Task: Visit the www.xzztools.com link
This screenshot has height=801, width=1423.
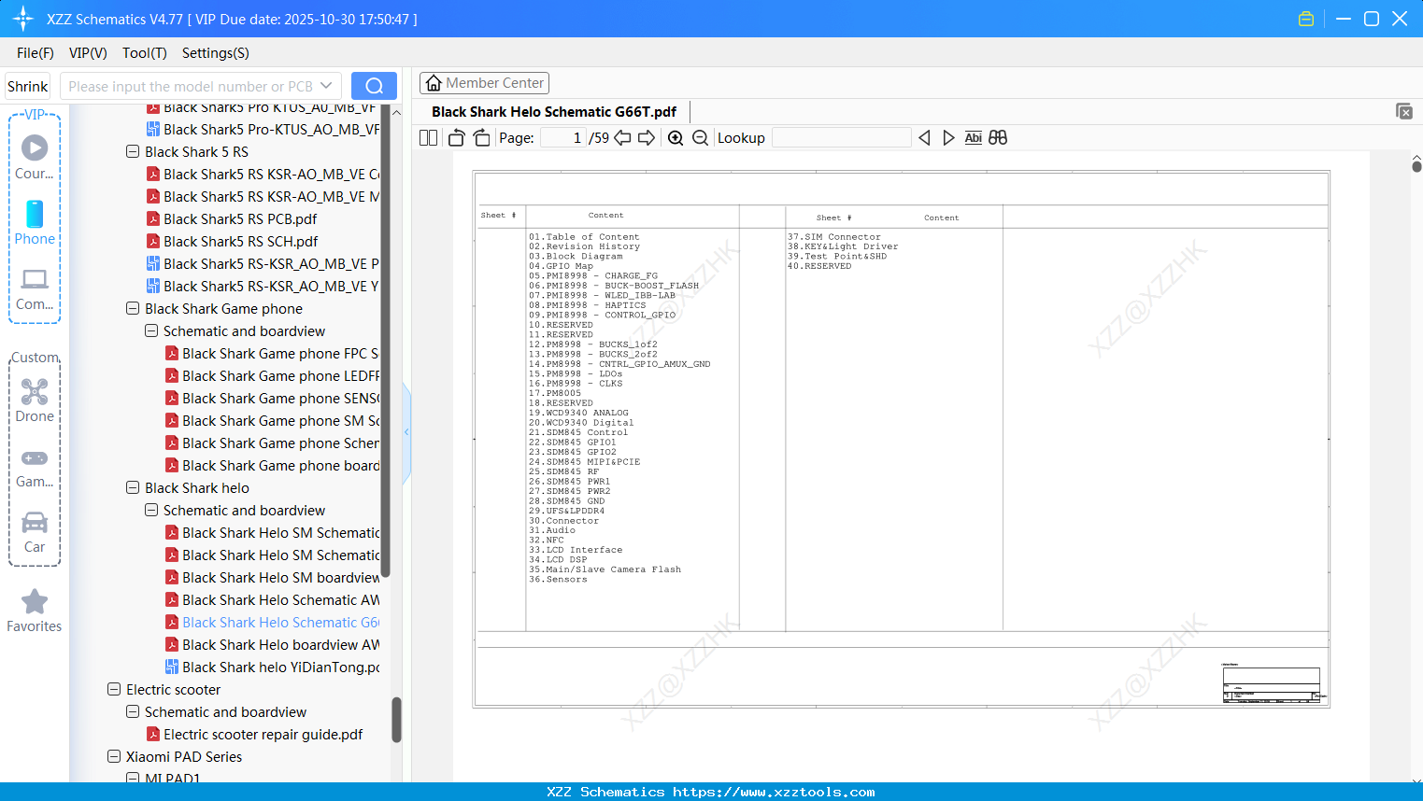Action: (x=775, y=792)
